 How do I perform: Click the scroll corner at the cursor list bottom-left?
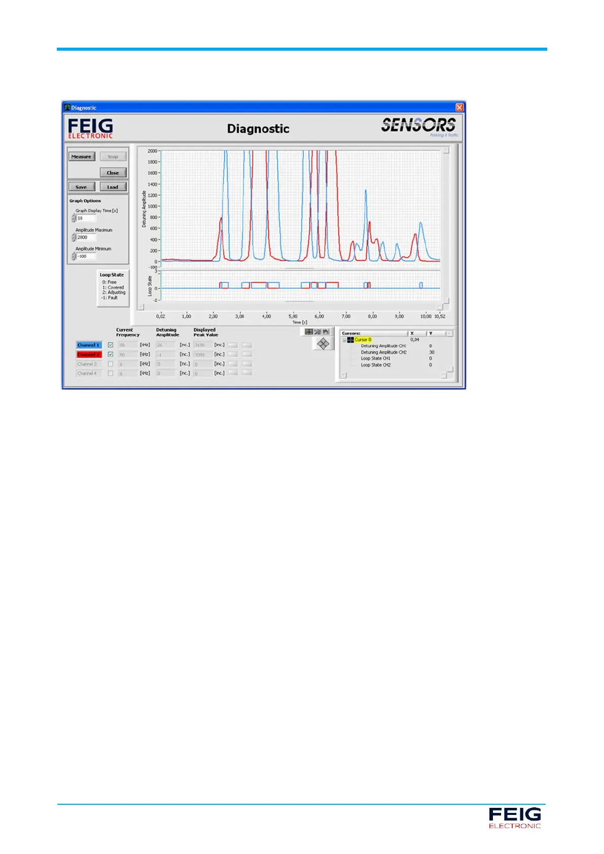point(343,375)
